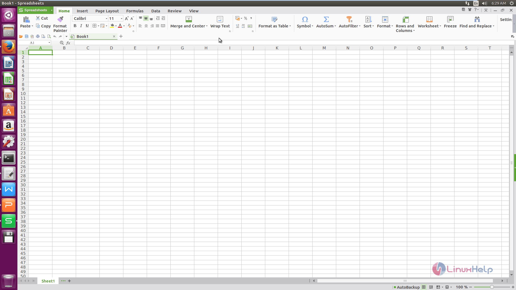Launch the WPS Spreadsheets dock icon
This screenshot has height=290, width=516.
click(9, 221)
